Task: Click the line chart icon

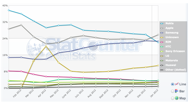Action: (176, 84)
